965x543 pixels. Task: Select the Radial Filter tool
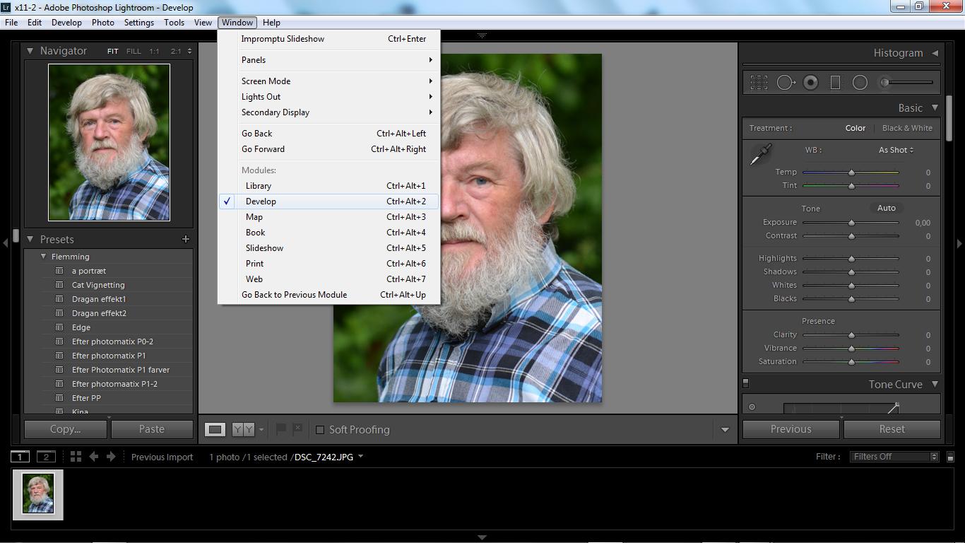[x=860, y=83]
